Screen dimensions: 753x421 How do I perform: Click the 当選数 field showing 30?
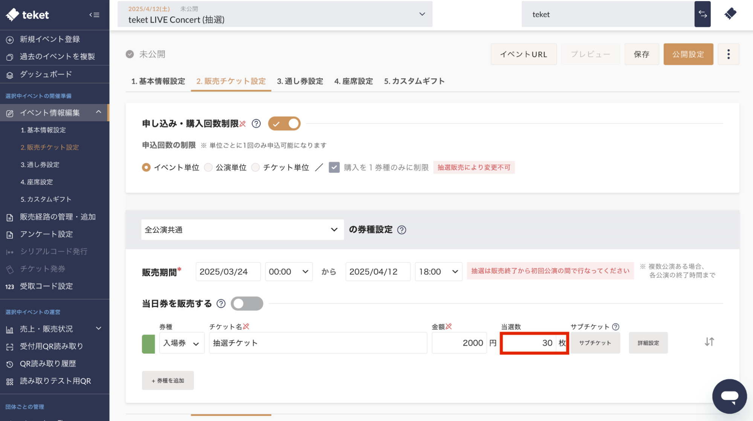(529, 343)
